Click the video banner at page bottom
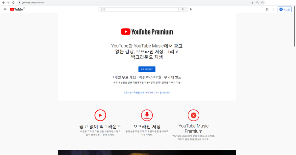The height and width of the screenshot is (155, 296). tap(147, 153)
